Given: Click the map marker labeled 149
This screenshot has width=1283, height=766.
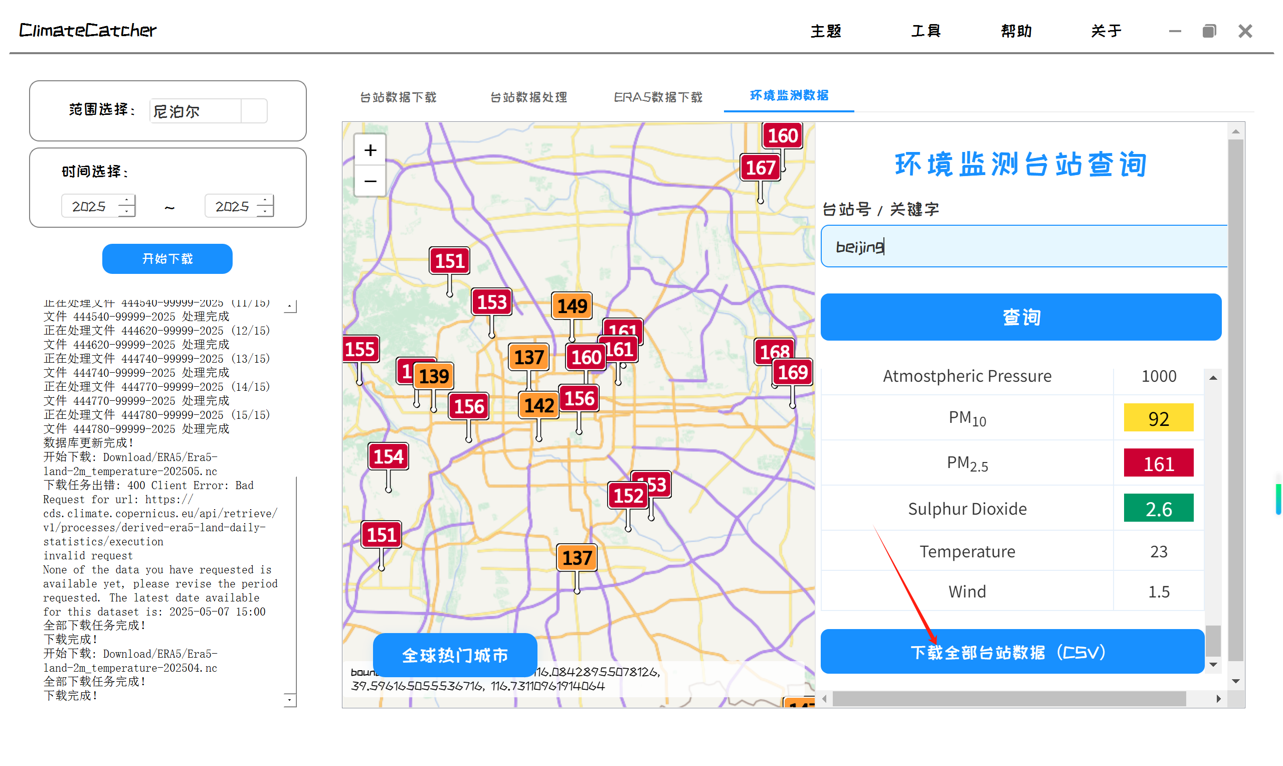Looking at the screenshot, I should tap(572, 306).
